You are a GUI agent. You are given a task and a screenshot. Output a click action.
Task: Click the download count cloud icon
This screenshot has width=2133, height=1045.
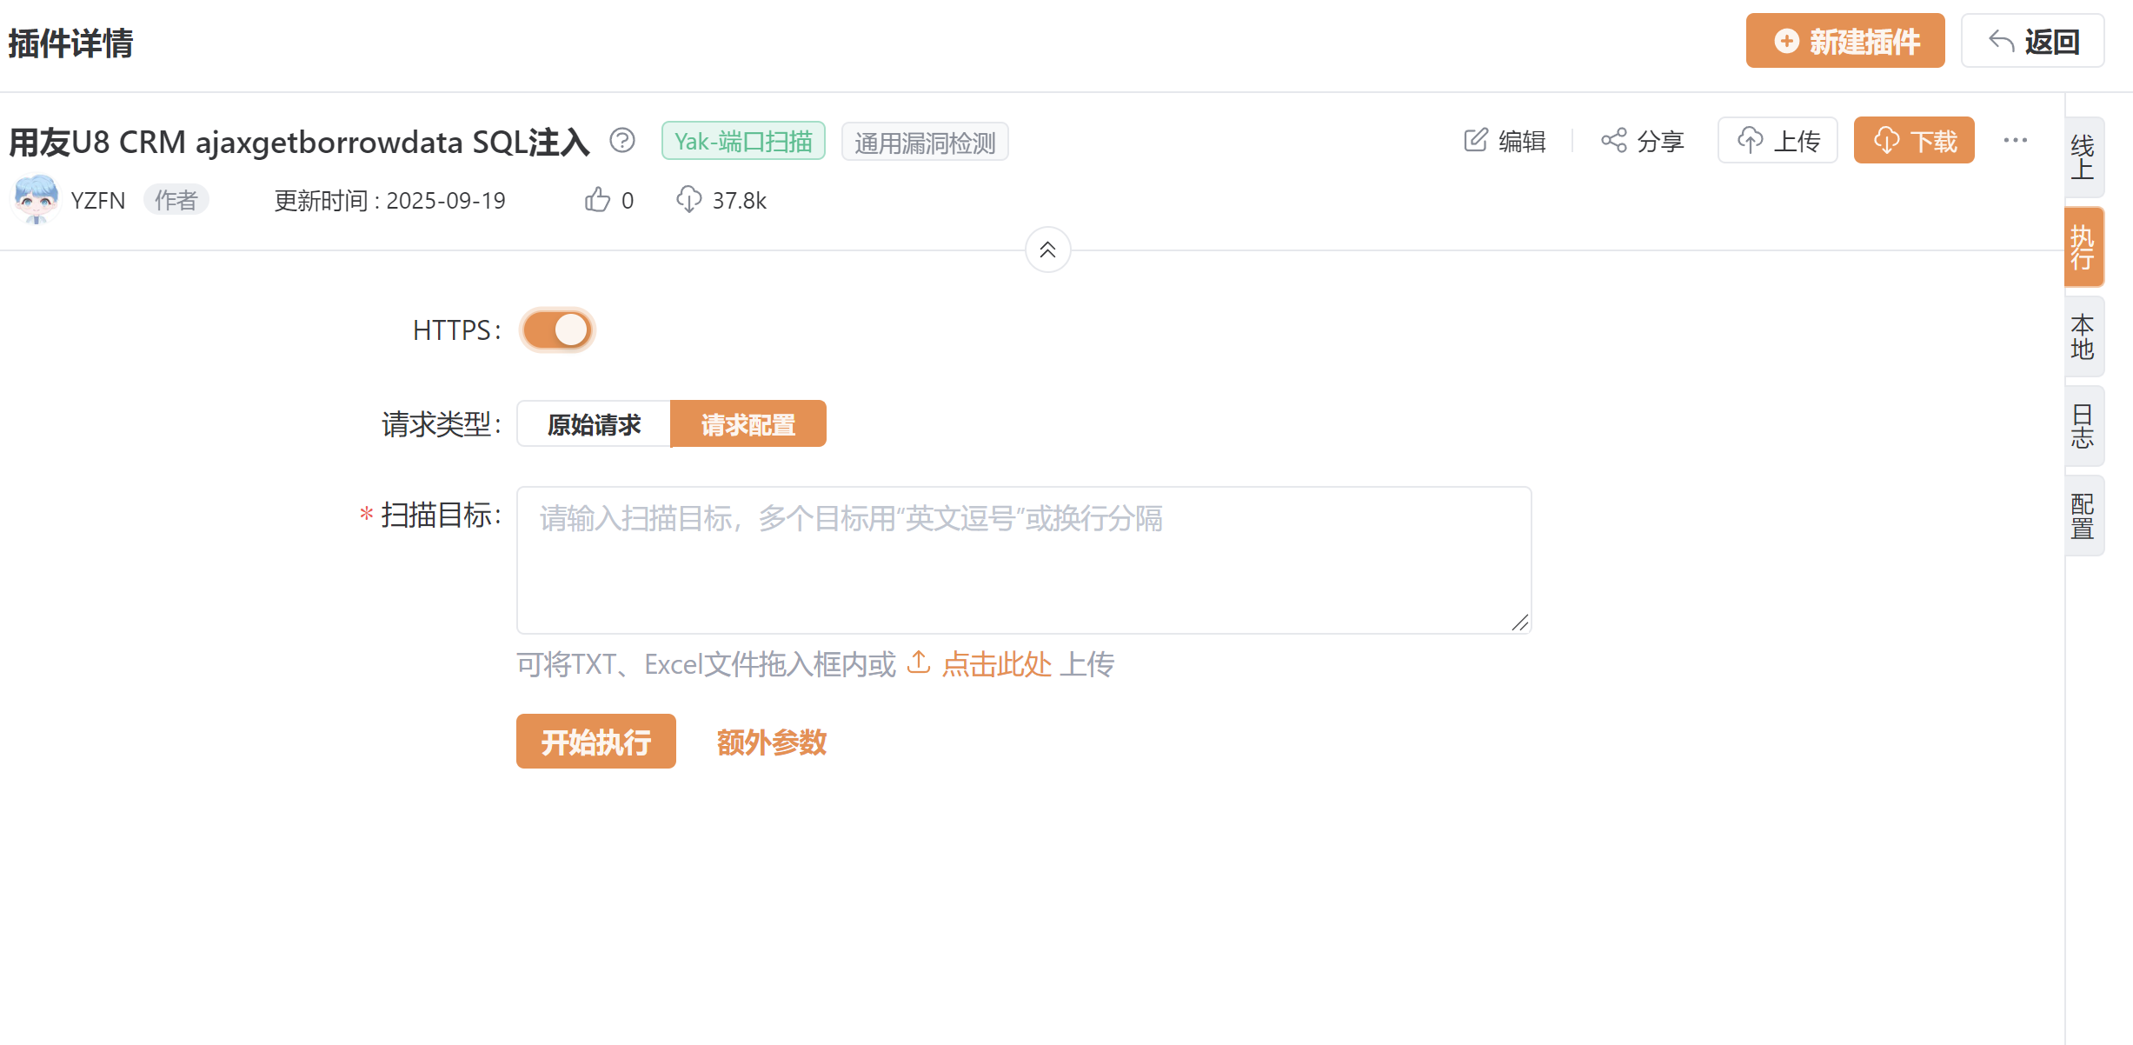point(688,200)
